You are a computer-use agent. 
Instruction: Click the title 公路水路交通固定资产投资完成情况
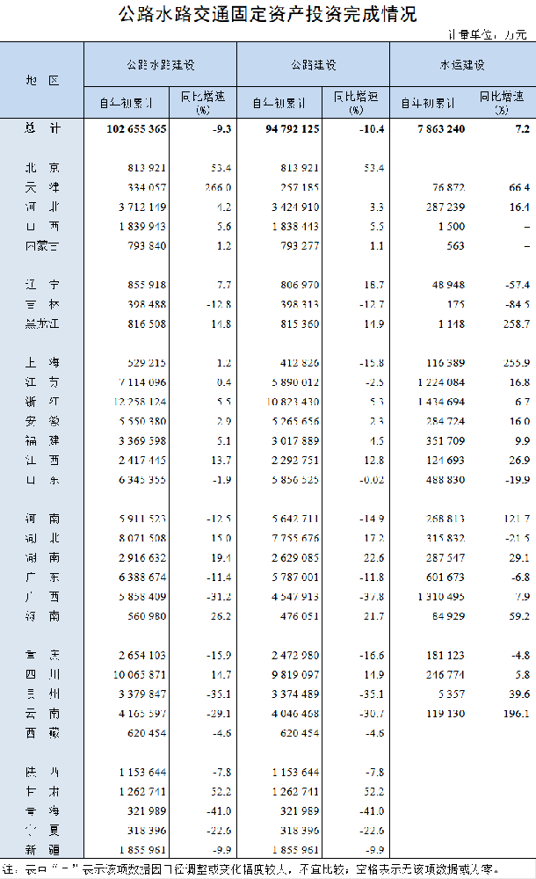click(x=267, y=15)
